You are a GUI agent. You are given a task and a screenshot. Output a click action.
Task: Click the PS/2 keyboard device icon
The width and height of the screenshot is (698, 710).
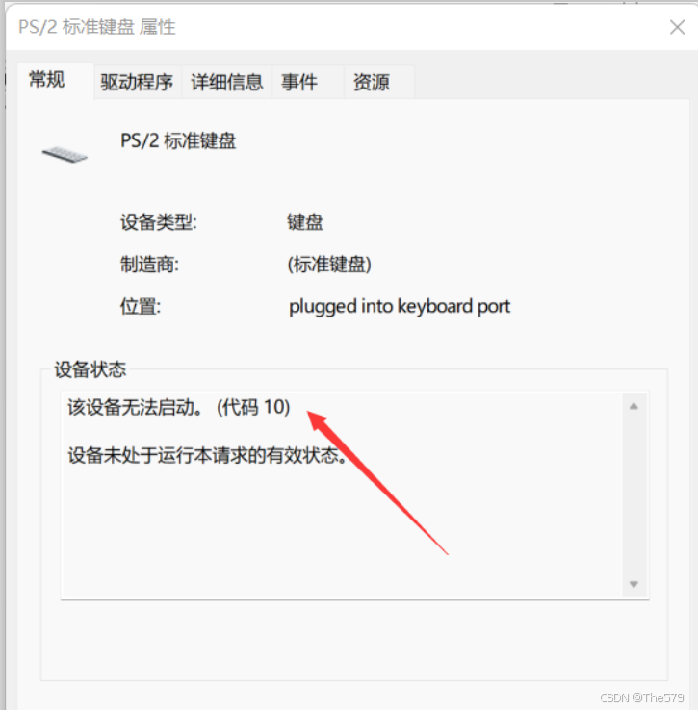pos(65,154)
